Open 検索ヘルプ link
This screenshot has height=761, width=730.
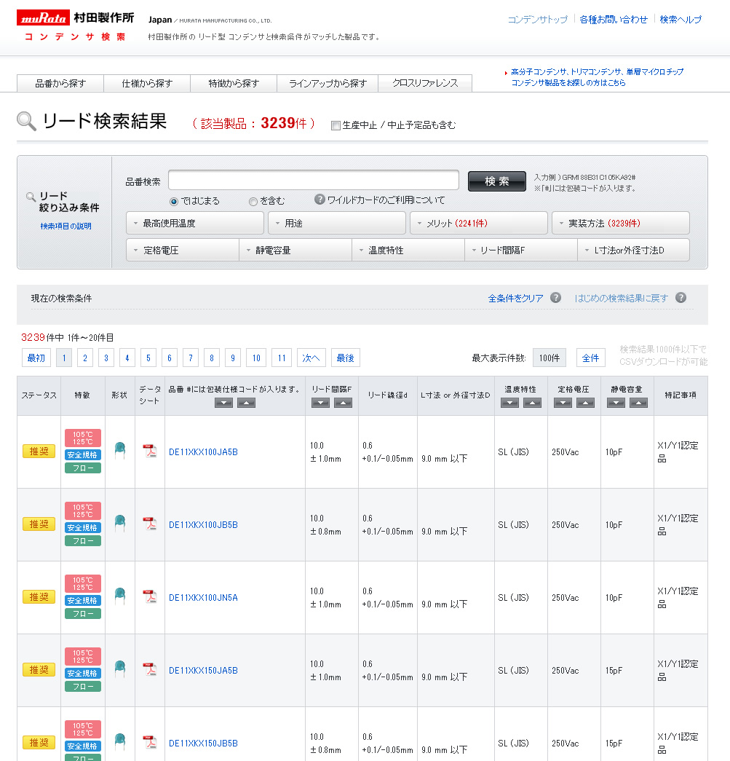pyautogui.click(x=681, y=20)
